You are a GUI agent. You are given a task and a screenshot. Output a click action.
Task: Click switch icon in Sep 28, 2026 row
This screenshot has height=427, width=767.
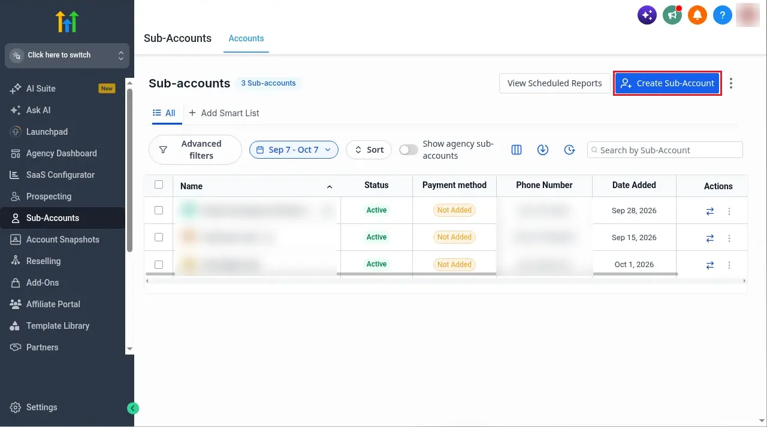coord(710,211)
